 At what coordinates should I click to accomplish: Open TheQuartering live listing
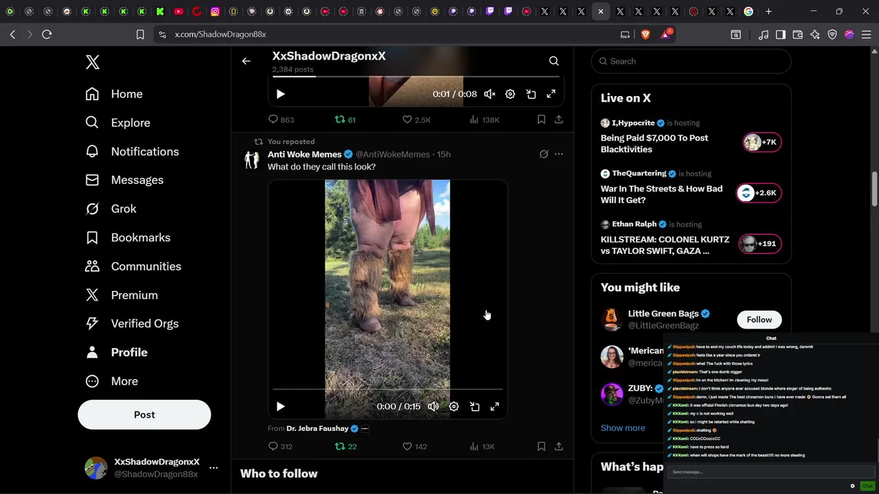click(691, 188)
